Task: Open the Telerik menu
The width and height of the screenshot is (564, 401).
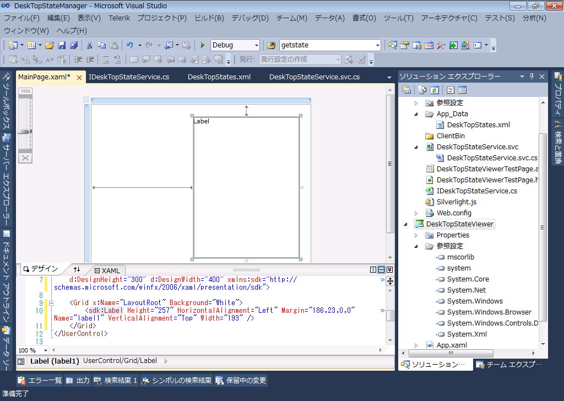Action: click(x=120, y=18)
